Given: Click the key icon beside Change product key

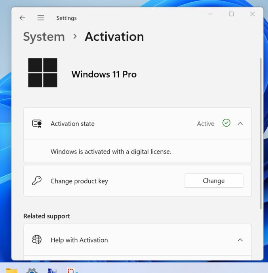Looking at the screenshot, I should coord(37,180).
